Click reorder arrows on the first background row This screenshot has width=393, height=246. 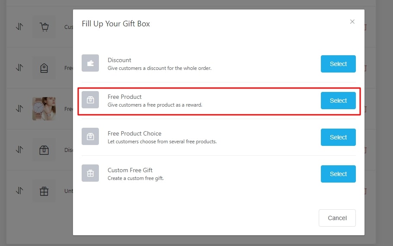tap(19, 27)
